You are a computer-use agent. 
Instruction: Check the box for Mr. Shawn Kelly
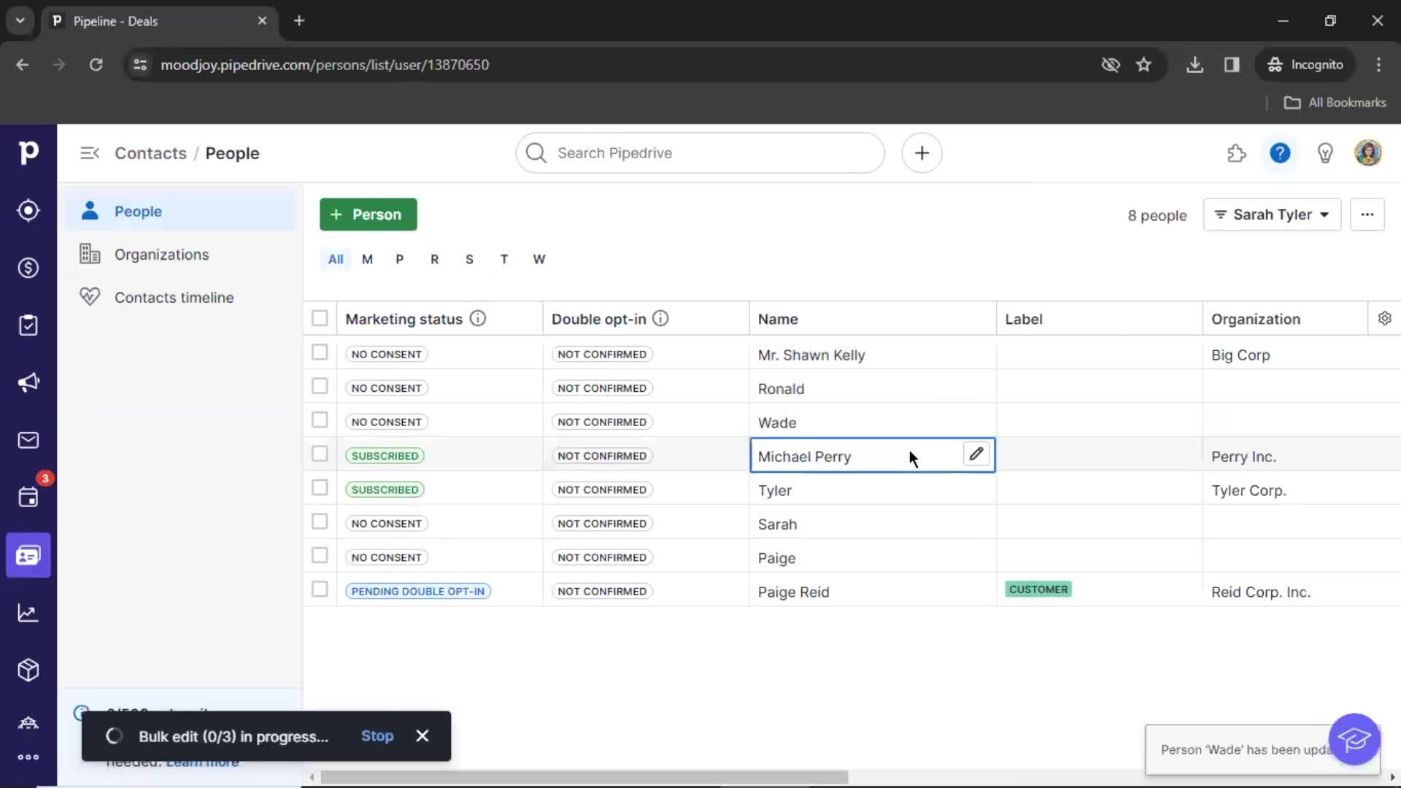coord(320,352)
